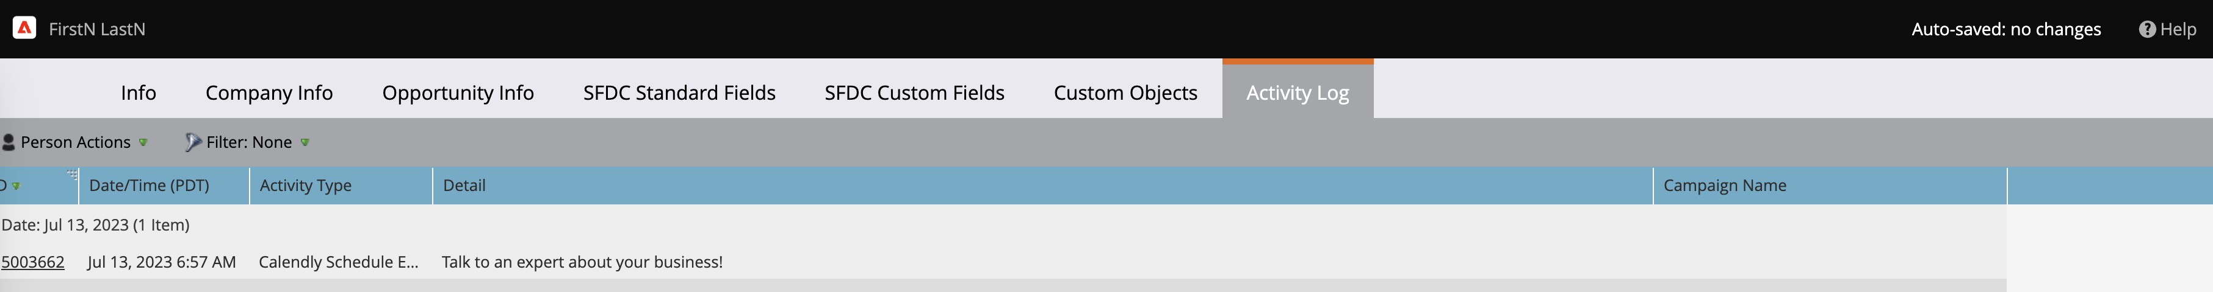2213x292 pixels.
Task: Sort by the Date/Time (PDT) column header
Action: (150, 186)
